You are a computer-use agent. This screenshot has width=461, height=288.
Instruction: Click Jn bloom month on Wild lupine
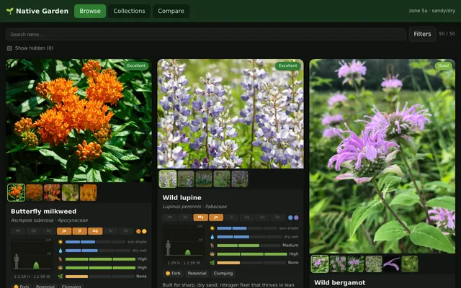click(216, 217)
